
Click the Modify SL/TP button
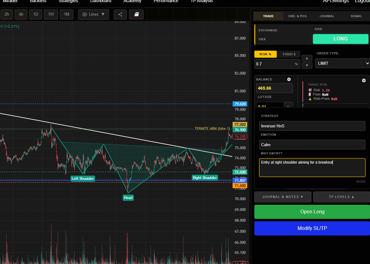tap(312, 228)
